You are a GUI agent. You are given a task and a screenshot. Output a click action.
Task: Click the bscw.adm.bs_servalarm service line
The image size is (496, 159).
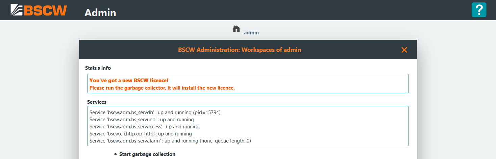(x=170, y=141)
